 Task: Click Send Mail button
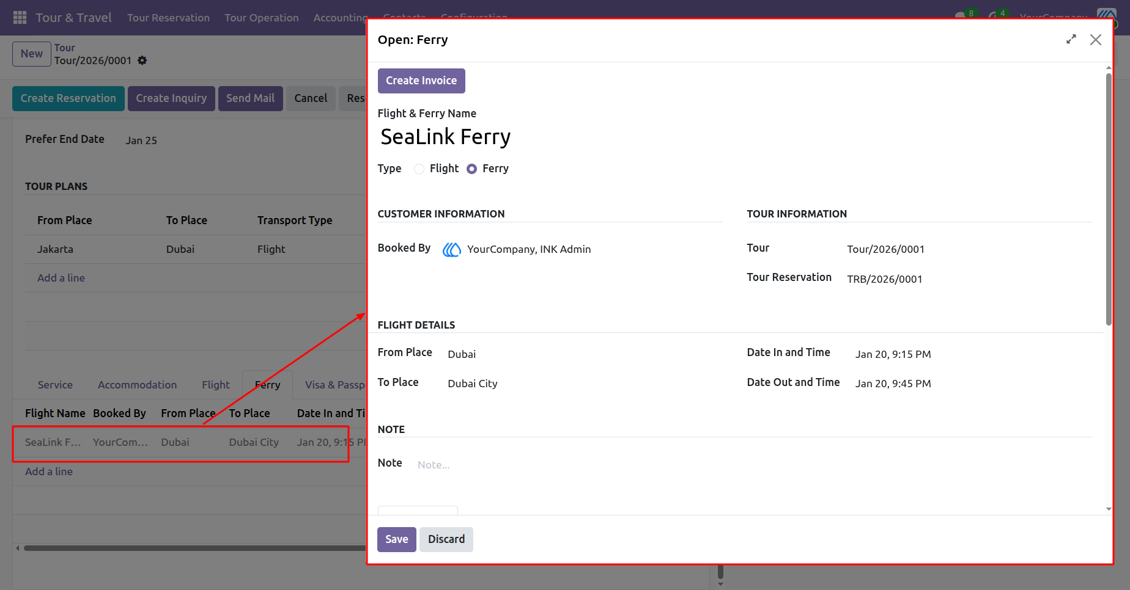tap(250, 98)
